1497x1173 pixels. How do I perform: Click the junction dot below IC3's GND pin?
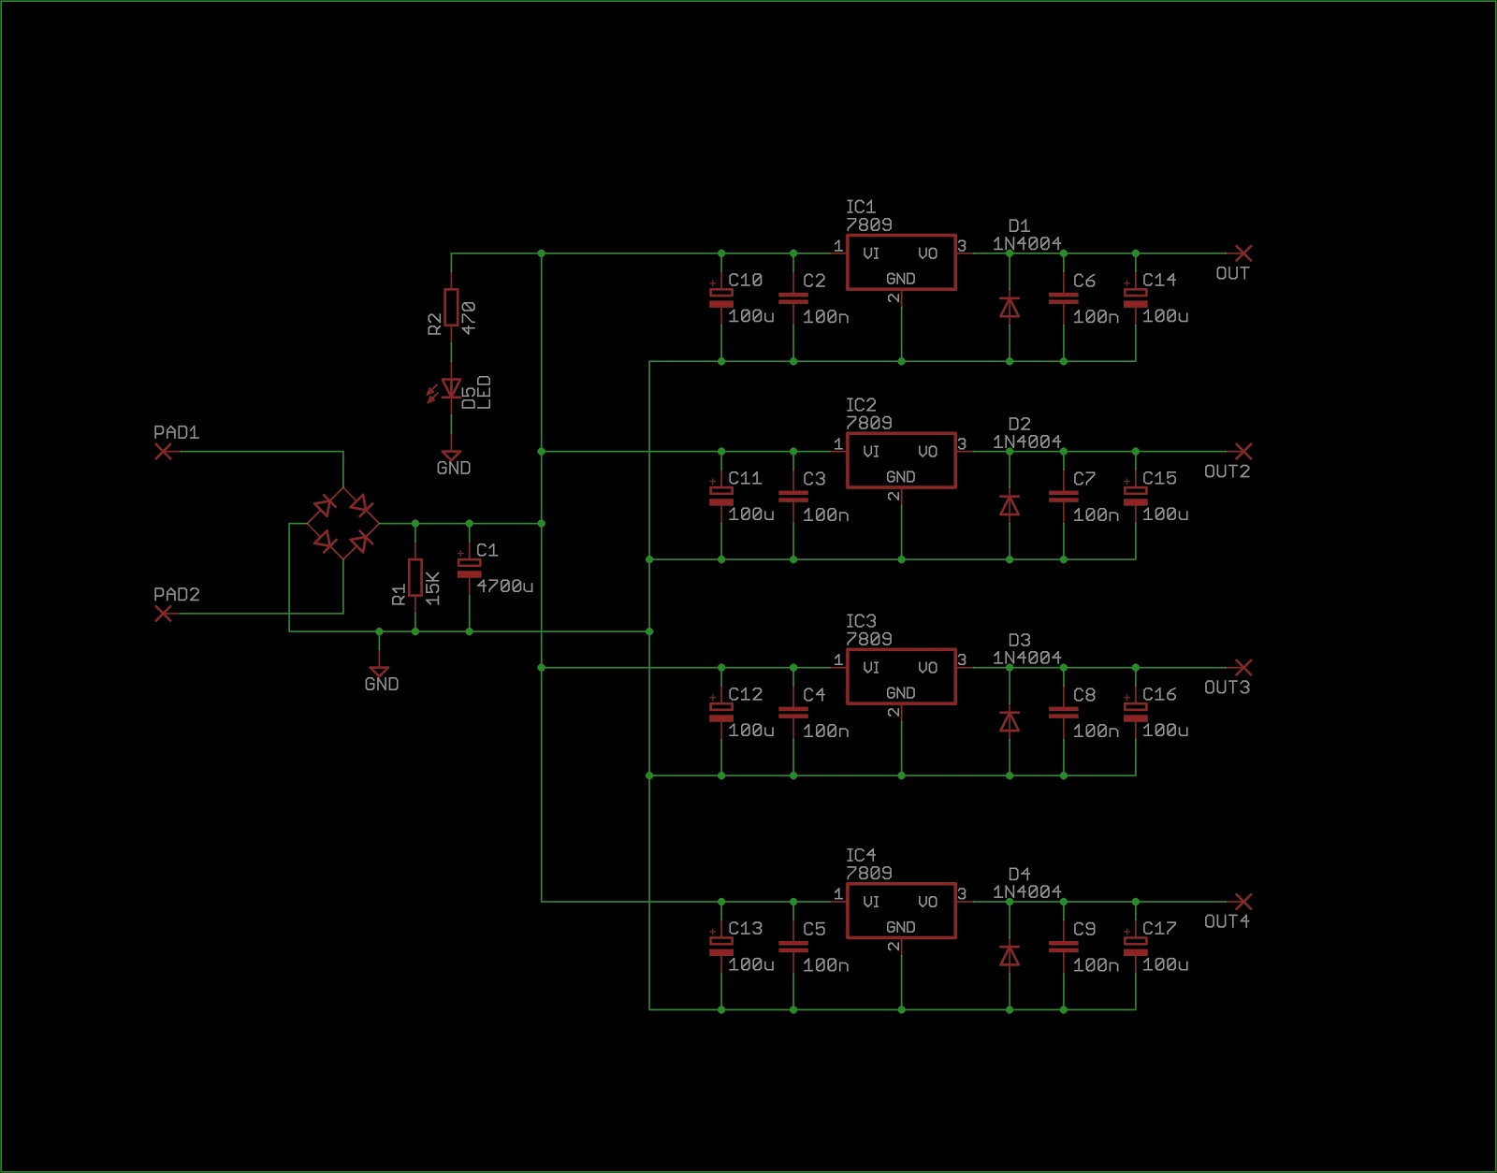coord(901,775)
